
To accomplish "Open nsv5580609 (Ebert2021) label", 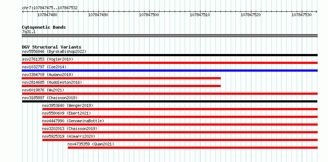I will (x=66, y=113).
